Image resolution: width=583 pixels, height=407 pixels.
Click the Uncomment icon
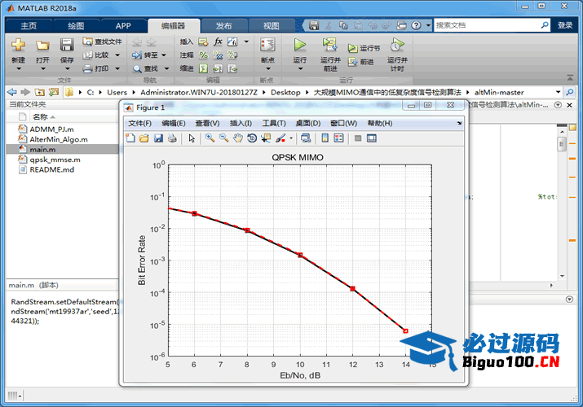pos(218,55)
